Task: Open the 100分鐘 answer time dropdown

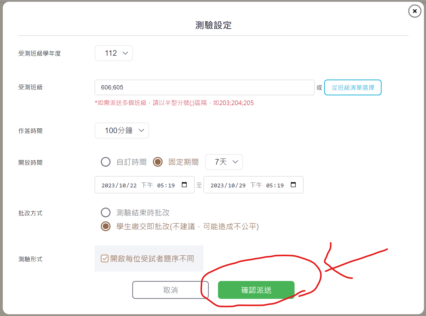Action: tap(122, 131)
